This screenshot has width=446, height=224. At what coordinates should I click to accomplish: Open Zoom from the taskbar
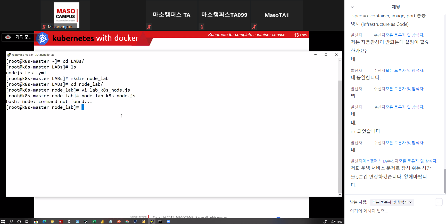(168, 221)
